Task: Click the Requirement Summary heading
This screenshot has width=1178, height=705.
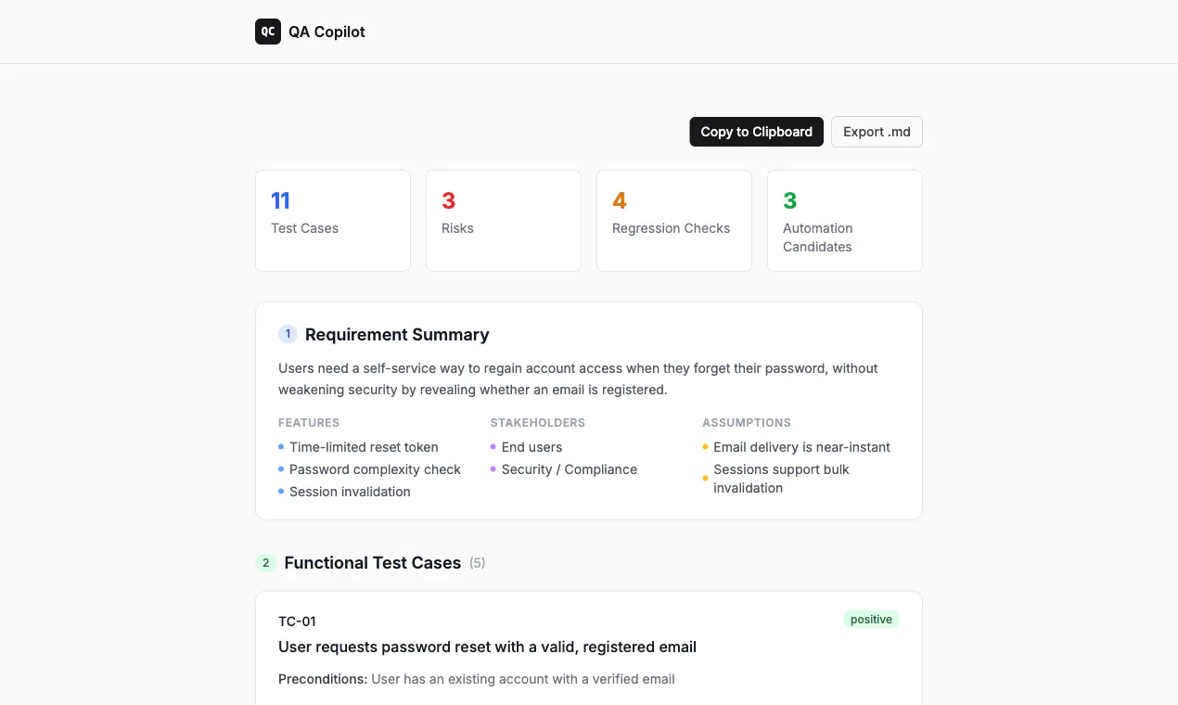Action: pyautogui.click(x=397, y=335)
